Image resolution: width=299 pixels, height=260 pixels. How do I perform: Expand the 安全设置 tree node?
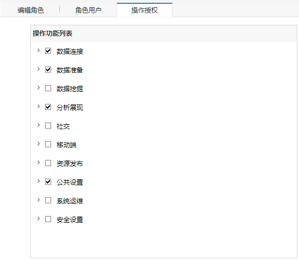38,219
